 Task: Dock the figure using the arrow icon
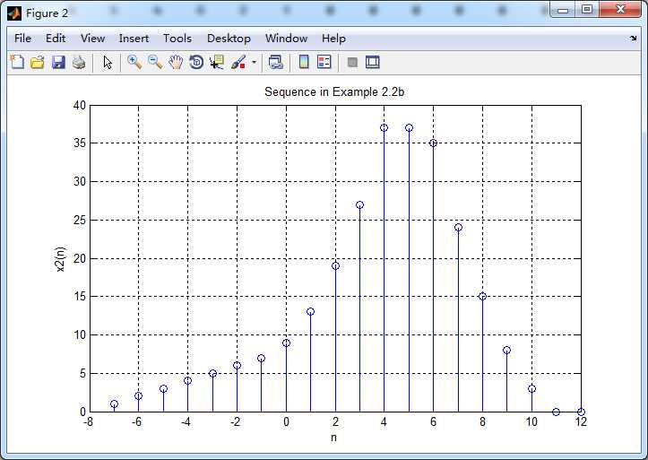pyautogui.click(x=633, y=39)
